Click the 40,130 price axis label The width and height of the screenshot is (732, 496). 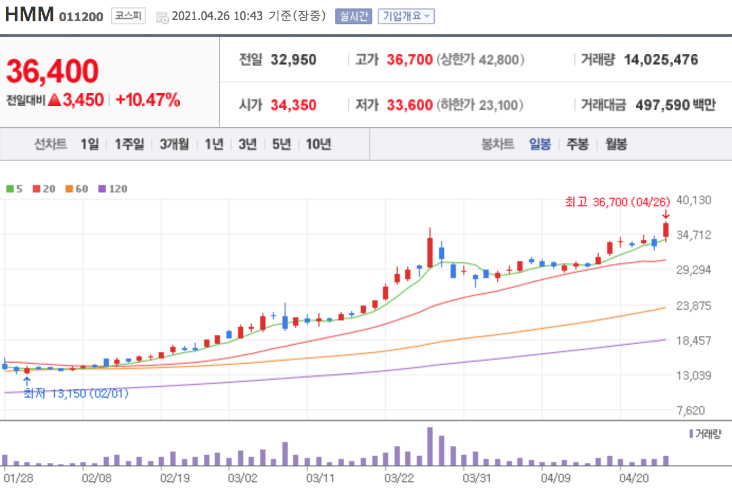pyautogui.click(x=694, y=200)
